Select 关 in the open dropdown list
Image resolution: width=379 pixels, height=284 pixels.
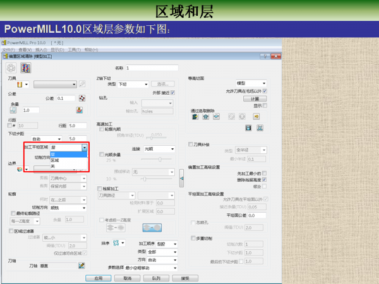tap(69, 166)
